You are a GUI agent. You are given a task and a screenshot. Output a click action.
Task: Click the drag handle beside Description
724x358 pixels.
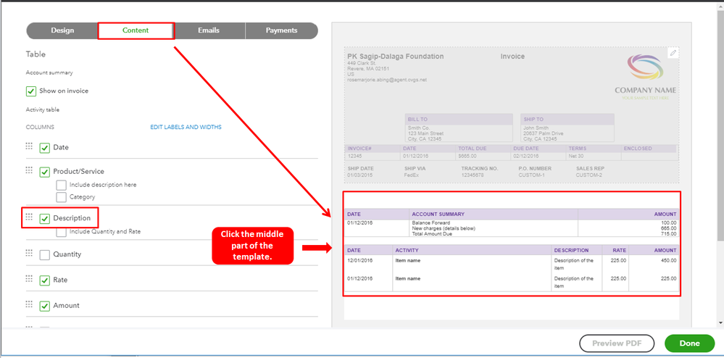(x=29, y=217)
